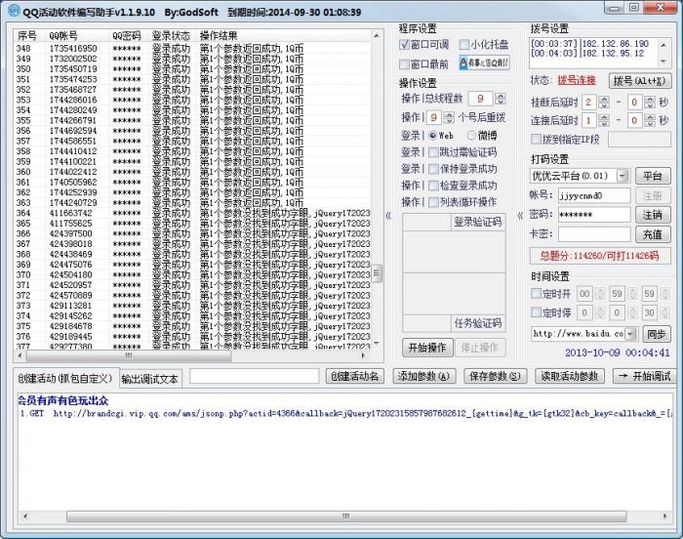Screen dimensions: 683x539
Task: Click the activity name input field
Action: click(x=254, y=376)
